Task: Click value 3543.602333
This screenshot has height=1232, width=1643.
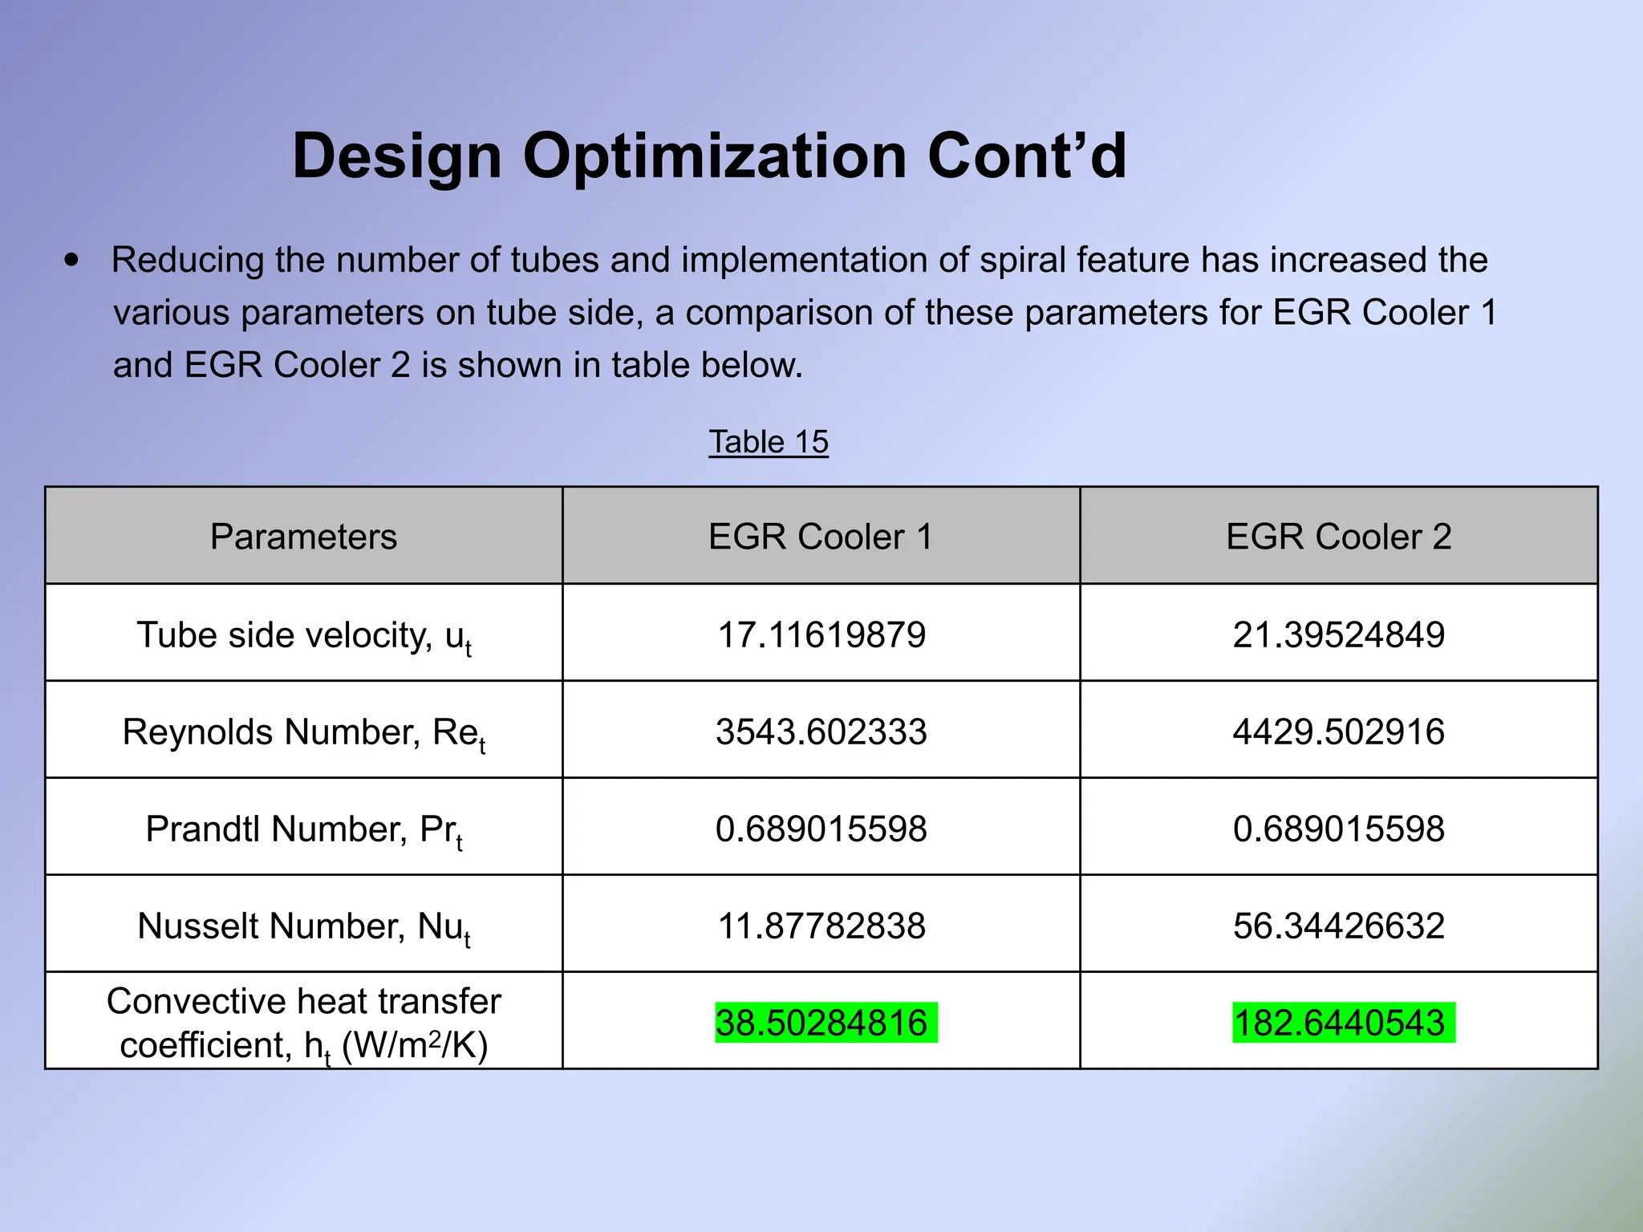Action: pyautogui.click(x=821, y=731)
